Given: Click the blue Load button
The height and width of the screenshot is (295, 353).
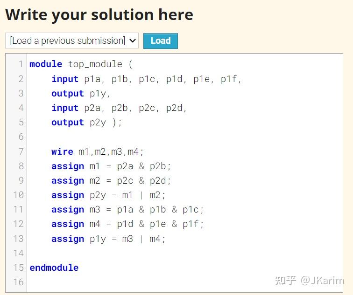Looking at the screenshot, I should tap(160, 41).
